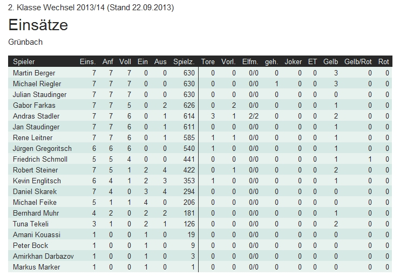Open player Martin Berger

point(34,73)
